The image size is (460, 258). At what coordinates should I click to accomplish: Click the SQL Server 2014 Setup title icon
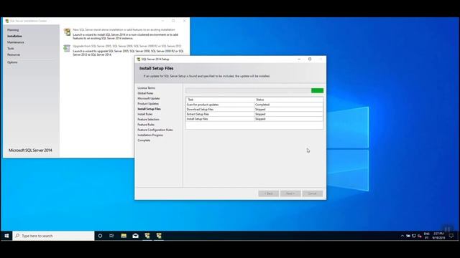click(x=139, y=59)
